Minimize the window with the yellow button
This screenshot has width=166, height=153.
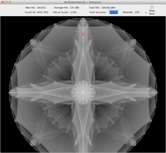(6, 2)
